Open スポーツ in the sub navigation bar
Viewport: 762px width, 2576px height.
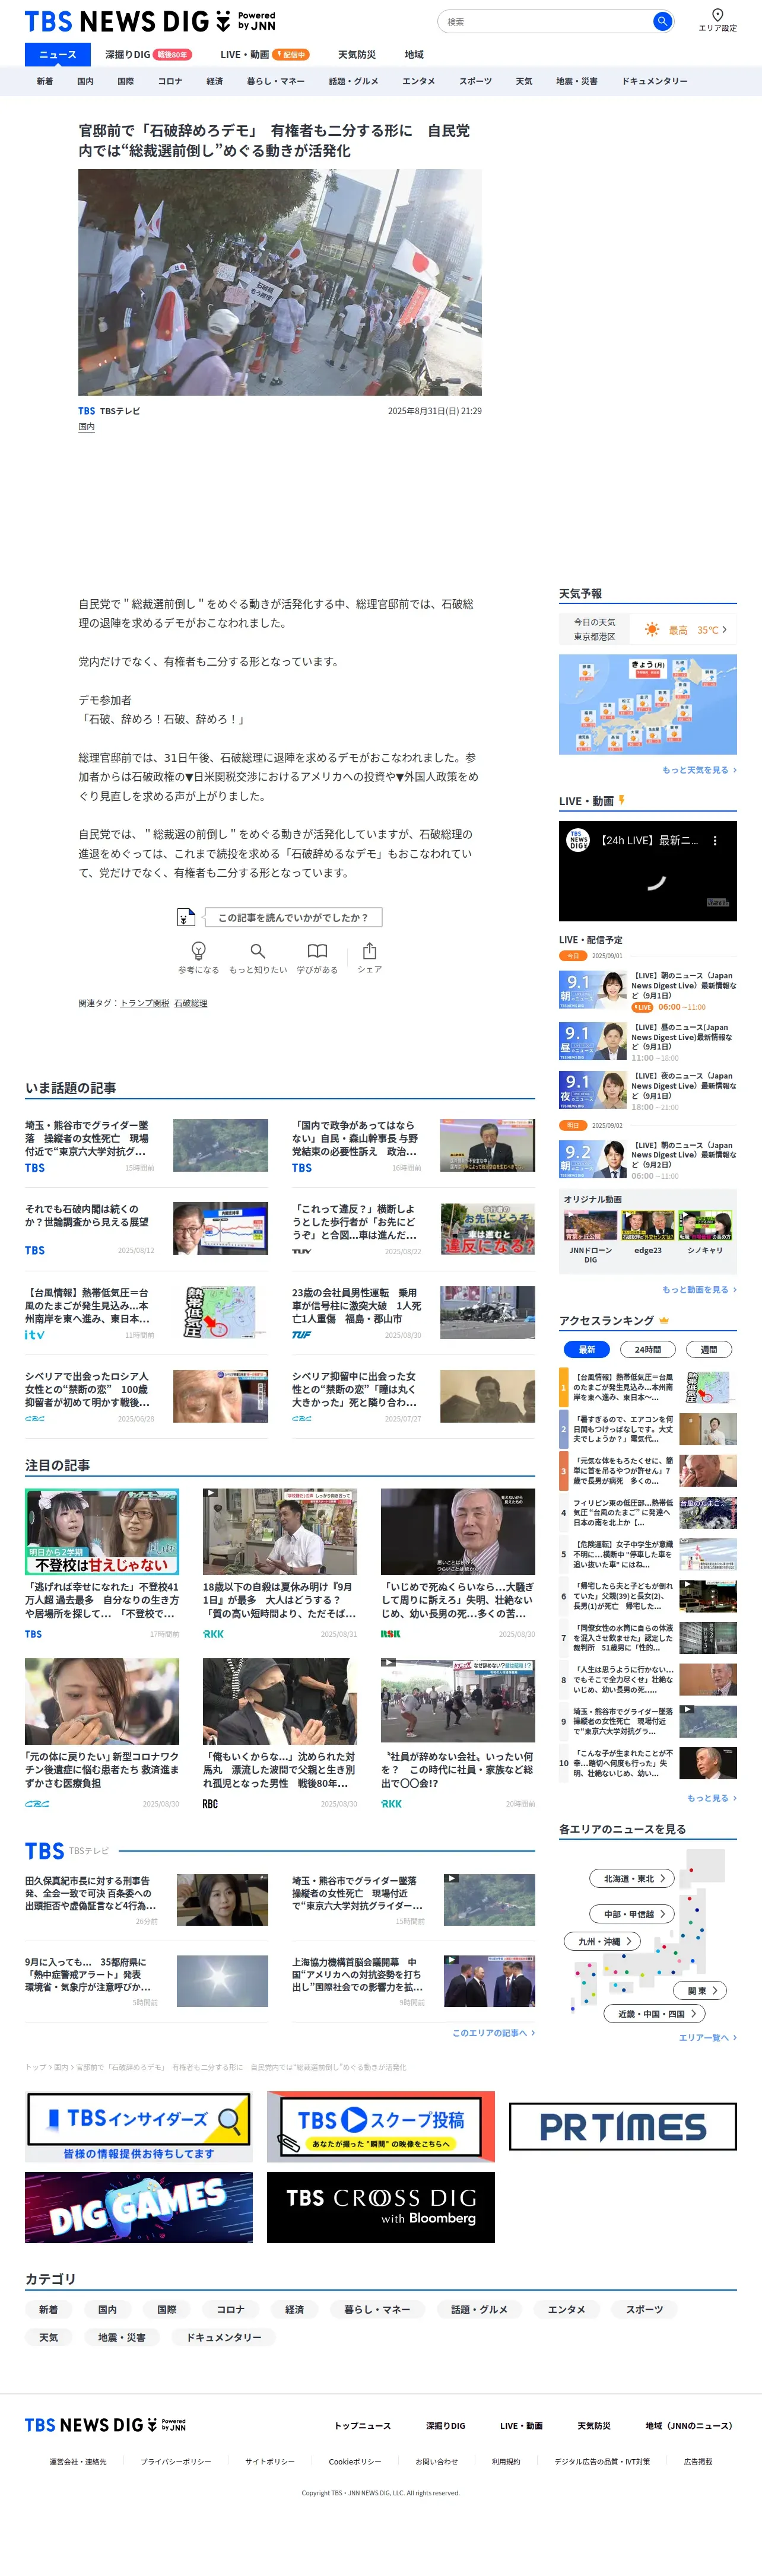[x=475, y=81]
